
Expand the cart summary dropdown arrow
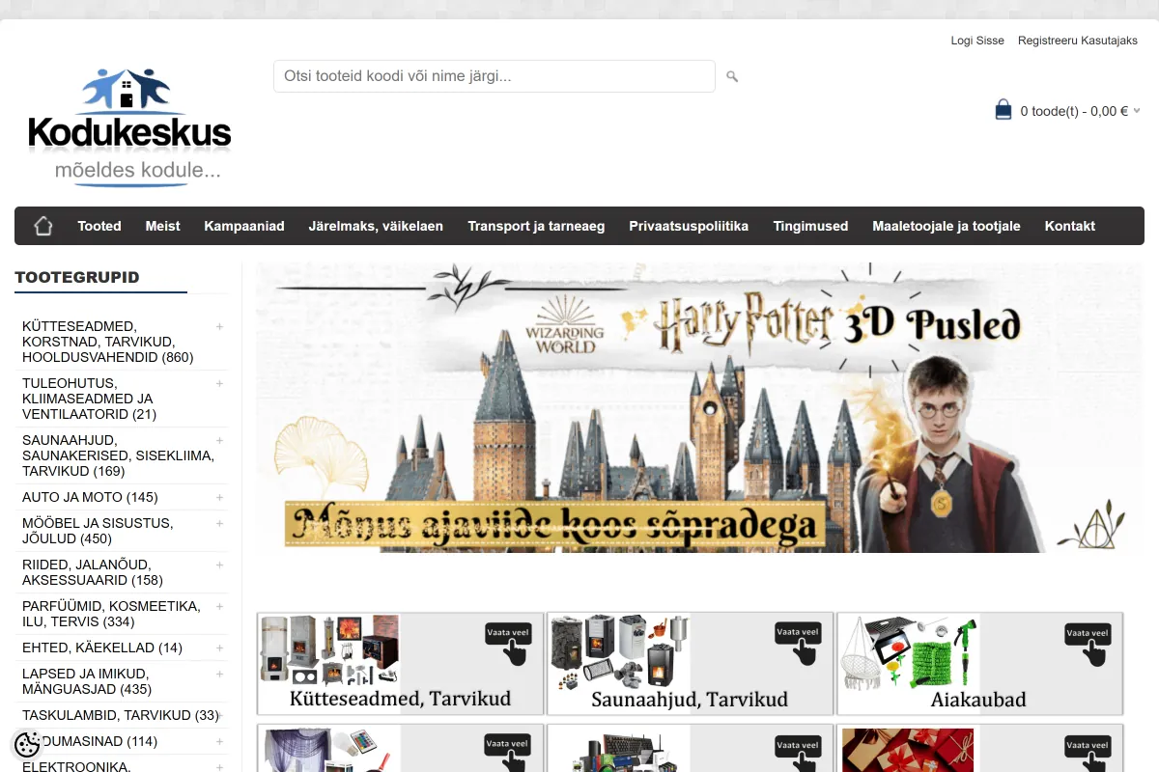pyautogui.click(x=1137, y=111)
